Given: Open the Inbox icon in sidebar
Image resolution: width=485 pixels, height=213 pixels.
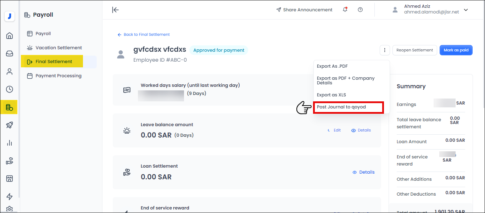Looking at the screenshot, I should [10, 54].
